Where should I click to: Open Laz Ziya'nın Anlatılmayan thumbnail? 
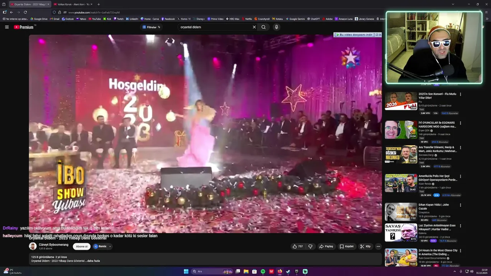[x=401, y=232]
